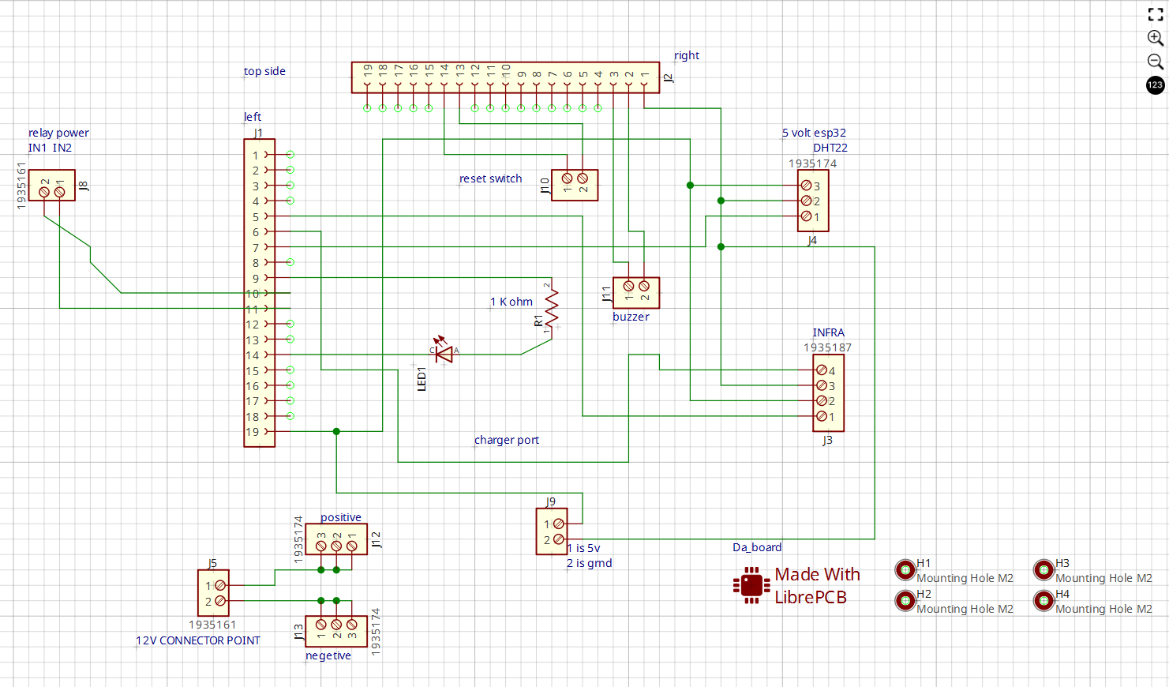The width and height of the screenshot is (1169, 687).
Task: Click the 'negetive' label
Action: click(328, 655)
